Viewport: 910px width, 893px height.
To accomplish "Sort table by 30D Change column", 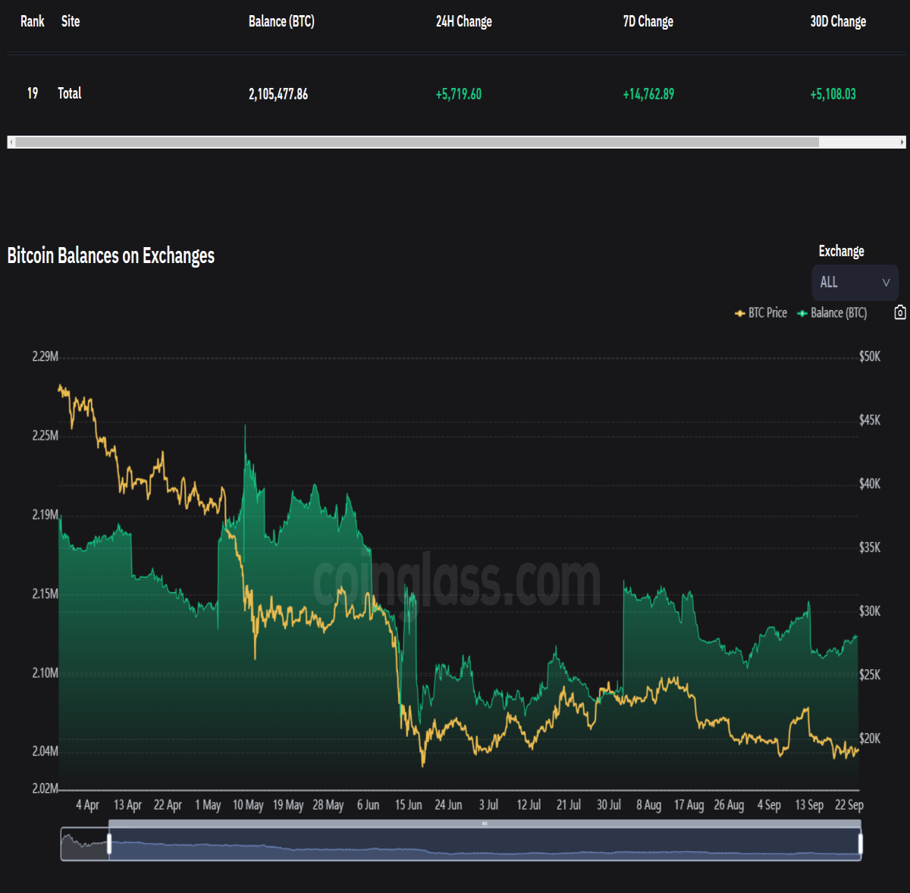I will tap(838, 21).
